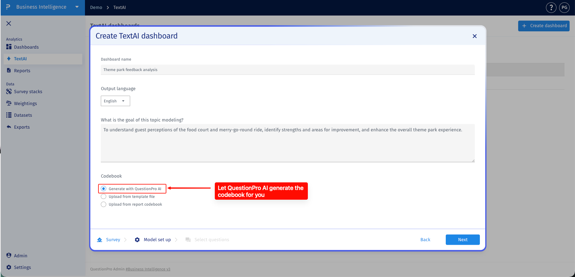Screen dimensions: 575x277
Task: Open TextAI in the sidebar
Action: click(43, 59)
